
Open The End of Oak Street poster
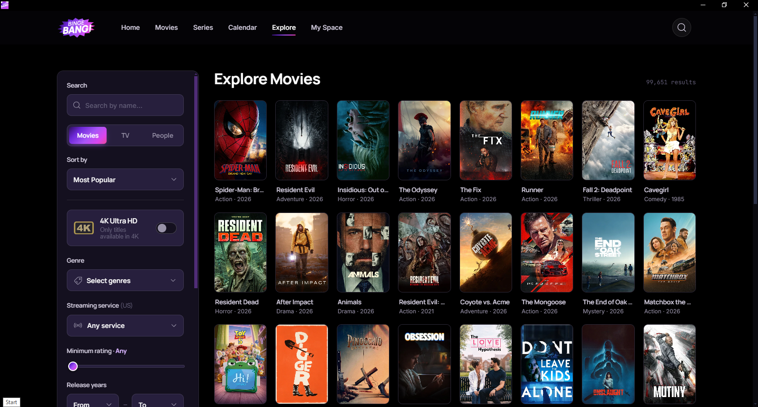point(608,252)
